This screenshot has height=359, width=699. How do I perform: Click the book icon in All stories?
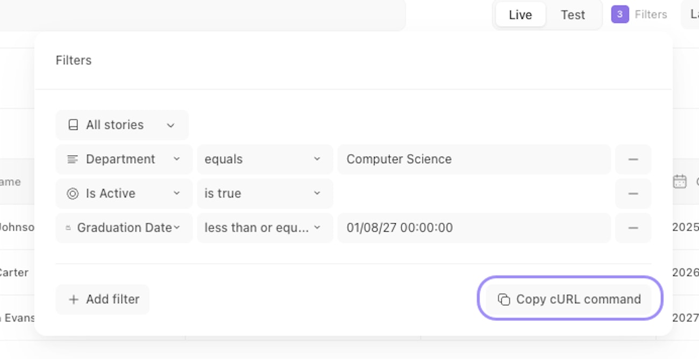73,125
